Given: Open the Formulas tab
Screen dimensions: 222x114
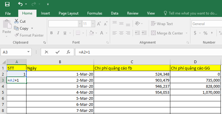Looking at the screenshot, I should click(x=95, y=13).
